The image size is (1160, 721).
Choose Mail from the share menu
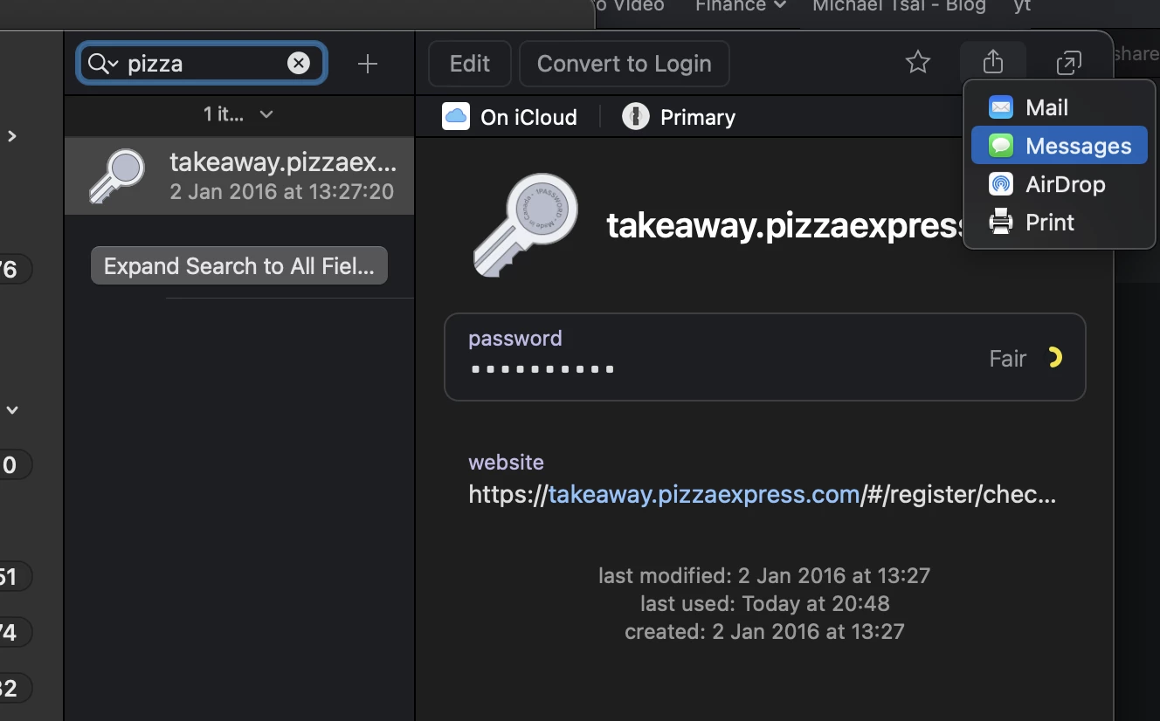click(1060, 107)
